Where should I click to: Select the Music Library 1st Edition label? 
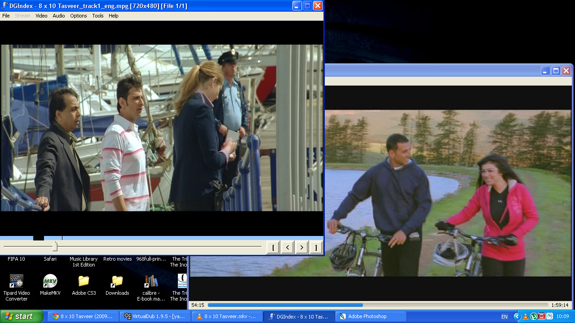pyautogui.click(x=84, y=262)
